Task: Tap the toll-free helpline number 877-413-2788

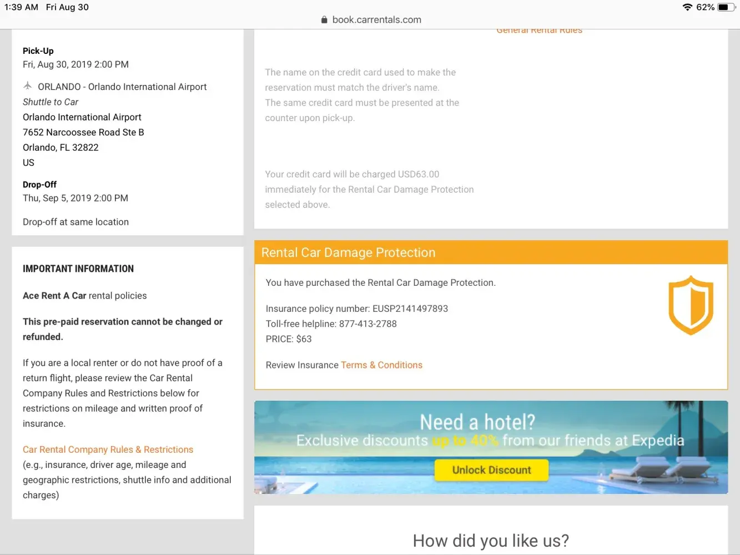Action: tap(368, 324)
